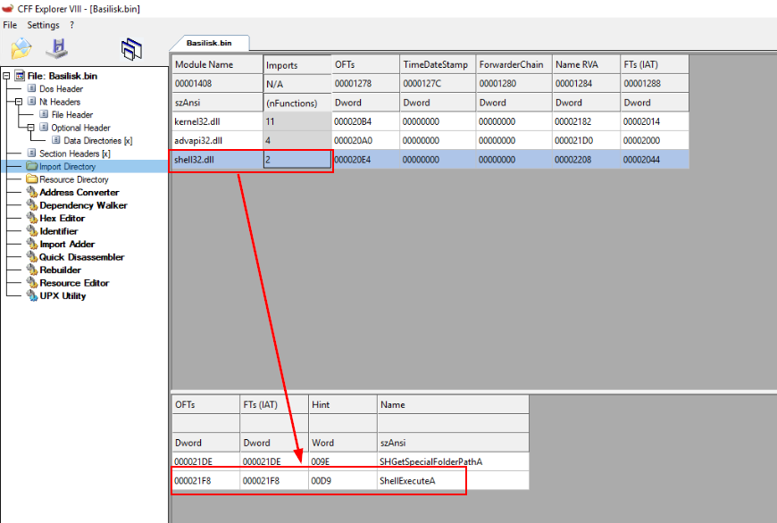Click the Import Adder gear icon

click(32, 244)
